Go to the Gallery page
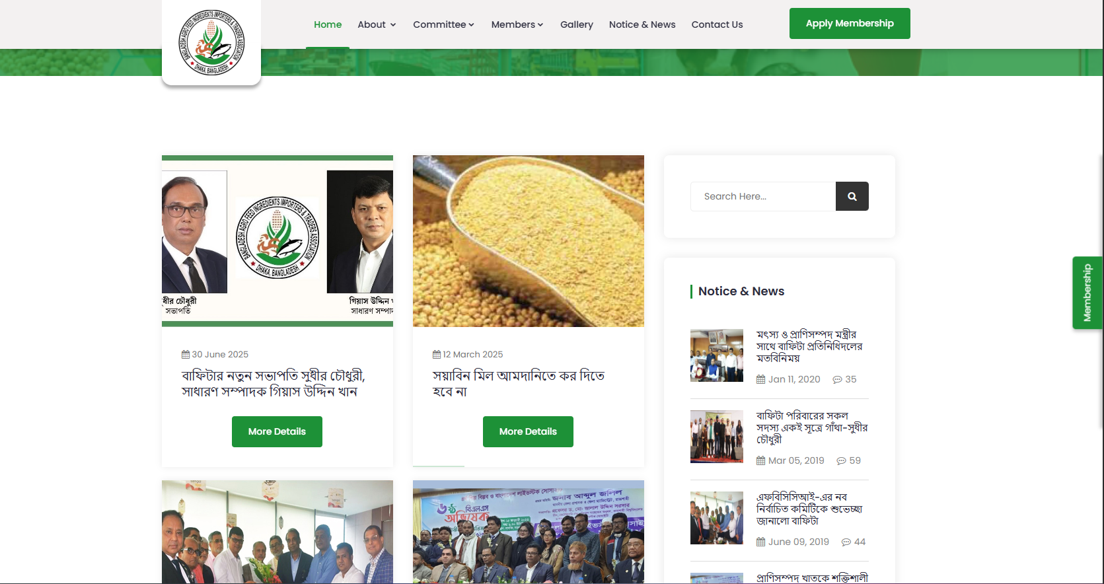Screen dimensions: 1104x584 click(576, 24)
